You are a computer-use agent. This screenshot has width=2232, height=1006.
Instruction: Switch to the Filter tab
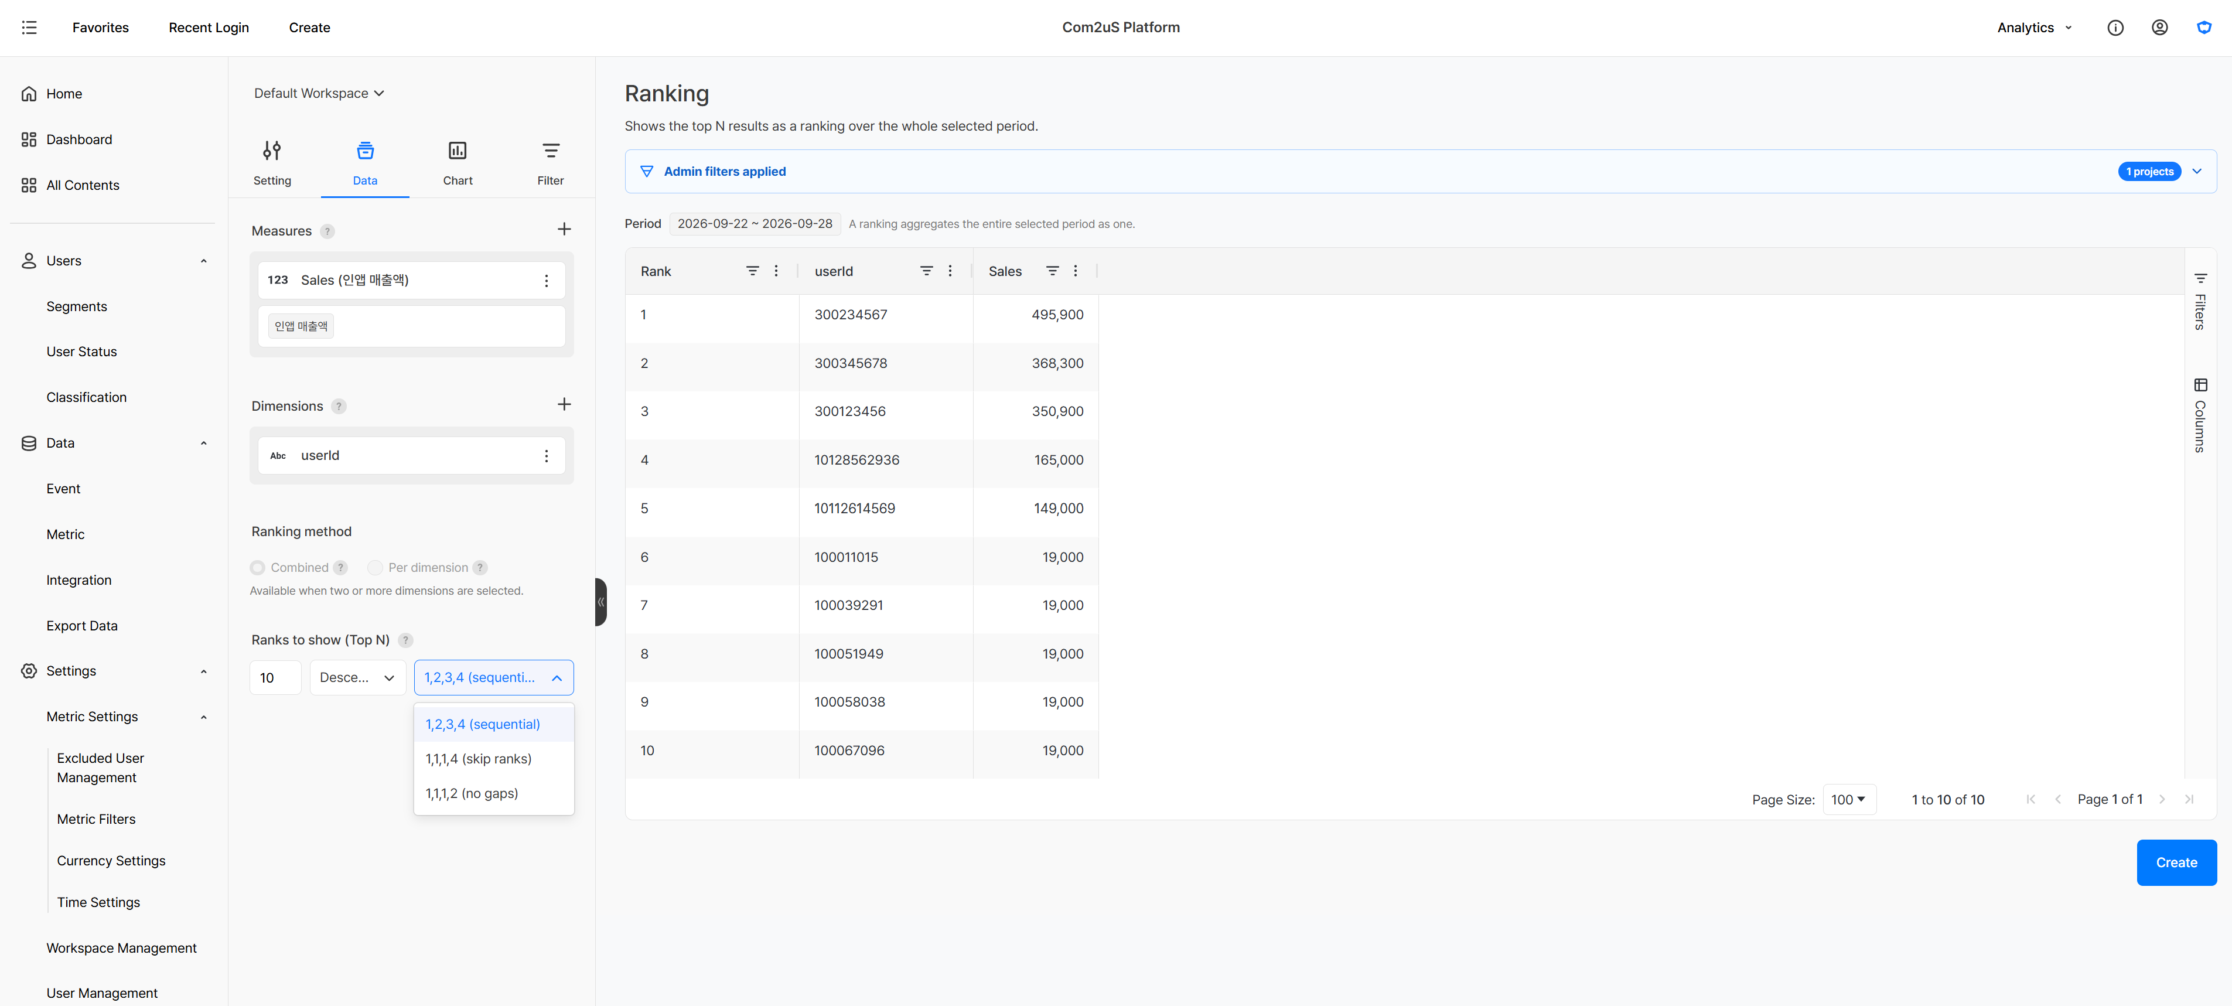550,163
